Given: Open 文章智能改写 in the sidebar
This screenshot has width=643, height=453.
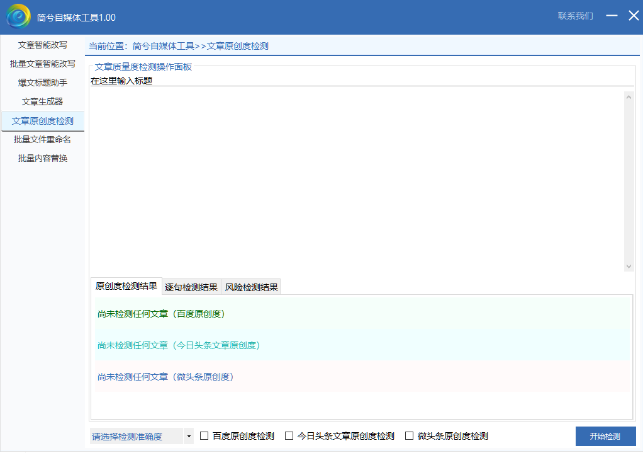Looking at the screenshot, I should pos(42,45).
